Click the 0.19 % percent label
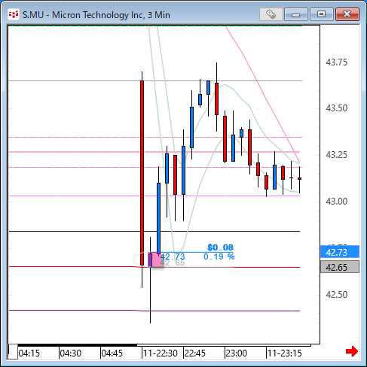The height and width of the screenshot is (367, 367). 219,256
